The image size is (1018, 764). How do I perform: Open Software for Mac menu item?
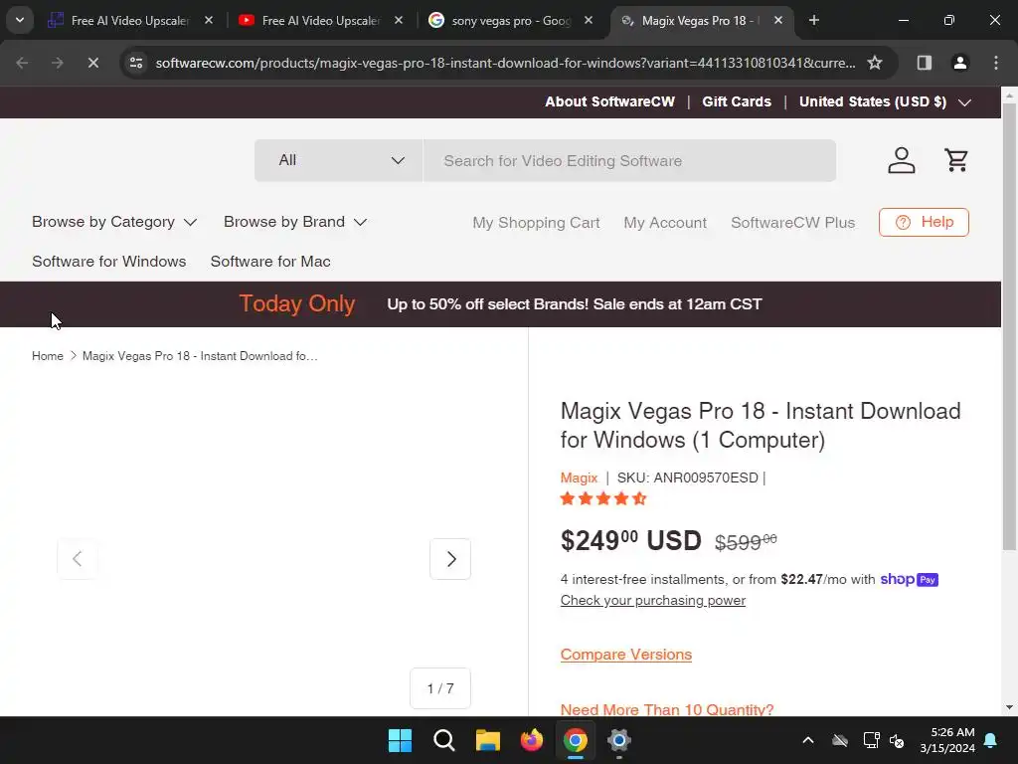(270, 262)
